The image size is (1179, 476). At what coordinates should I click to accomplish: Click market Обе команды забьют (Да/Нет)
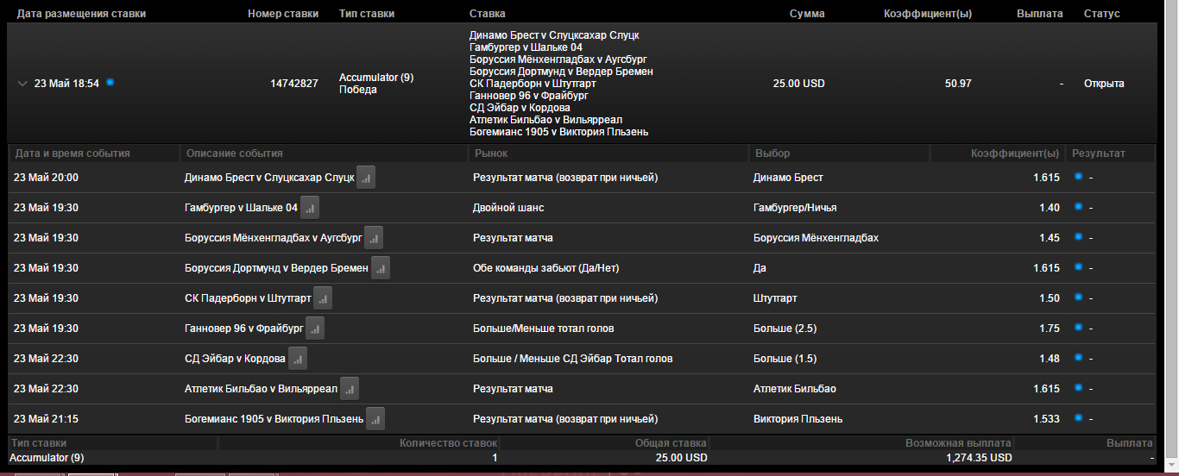pos(545,268)
